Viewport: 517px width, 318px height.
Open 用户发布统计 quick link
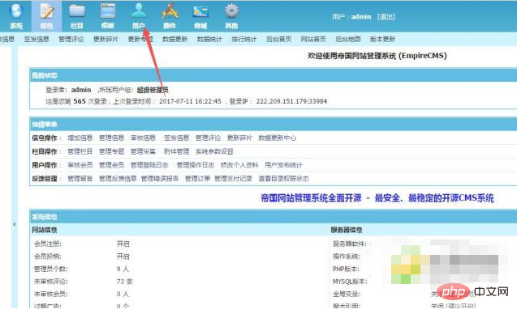click(x=283, y=165)
